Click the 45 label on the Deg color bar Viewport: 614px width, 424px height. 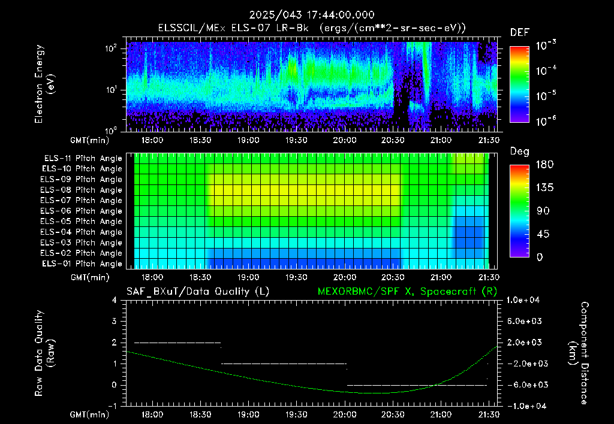coord(544,234)
